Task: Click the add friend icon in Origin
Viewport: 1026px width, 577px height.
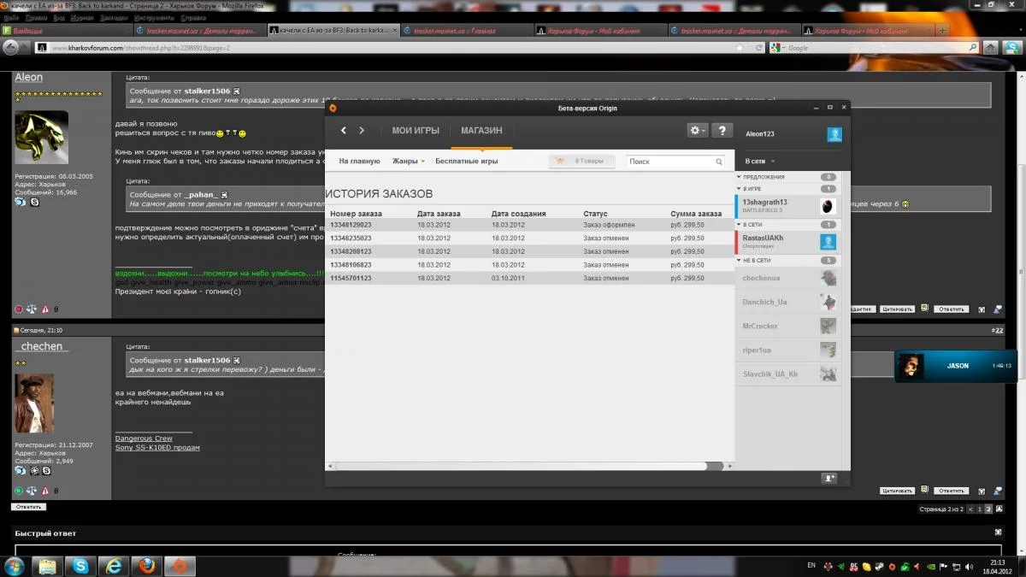Action: click(x=828, y=478)
